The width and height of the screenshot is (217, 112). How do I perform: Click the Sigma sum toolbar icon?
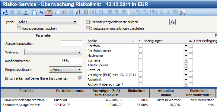[161, 12]
